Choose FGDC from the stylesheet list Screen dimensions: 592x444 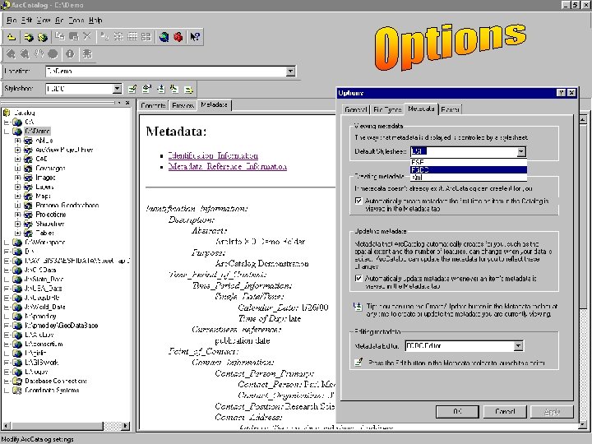coord(468,170)
